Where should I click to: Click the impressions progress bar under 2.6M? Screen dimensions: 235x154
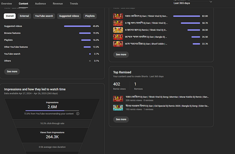pyautogui.click(x=52, y=110)
